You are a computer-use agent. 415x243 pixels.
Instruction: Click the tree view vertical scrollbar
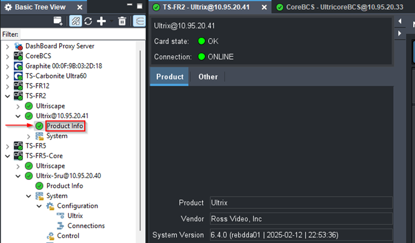coord(140,141)
